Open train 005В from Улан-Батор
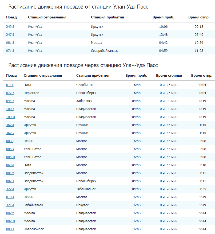 [10, 149]
